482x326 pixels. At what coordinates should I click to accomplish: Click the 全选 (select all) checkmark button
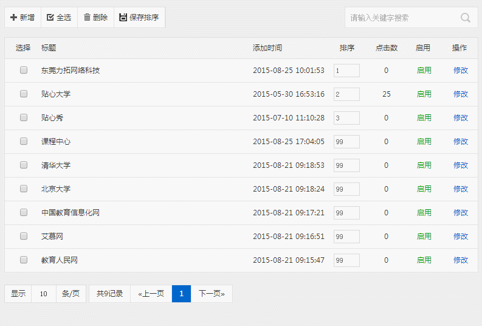click(59, 18)
